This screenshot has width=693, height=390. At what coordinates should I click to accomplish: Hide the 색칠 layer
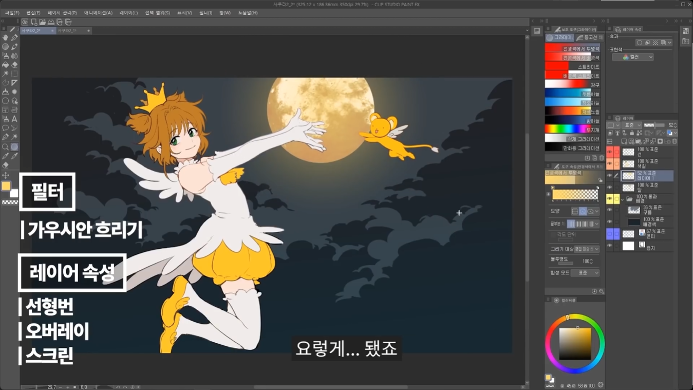coord(610,164)
